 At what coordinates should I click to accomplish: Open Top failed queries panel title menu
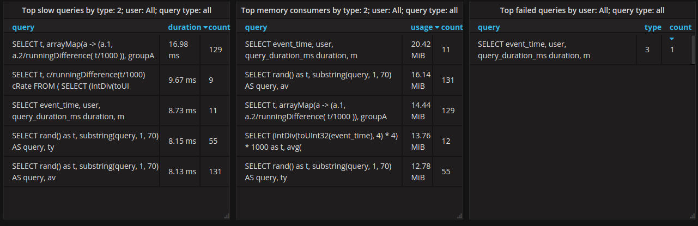tap(582, 10)
